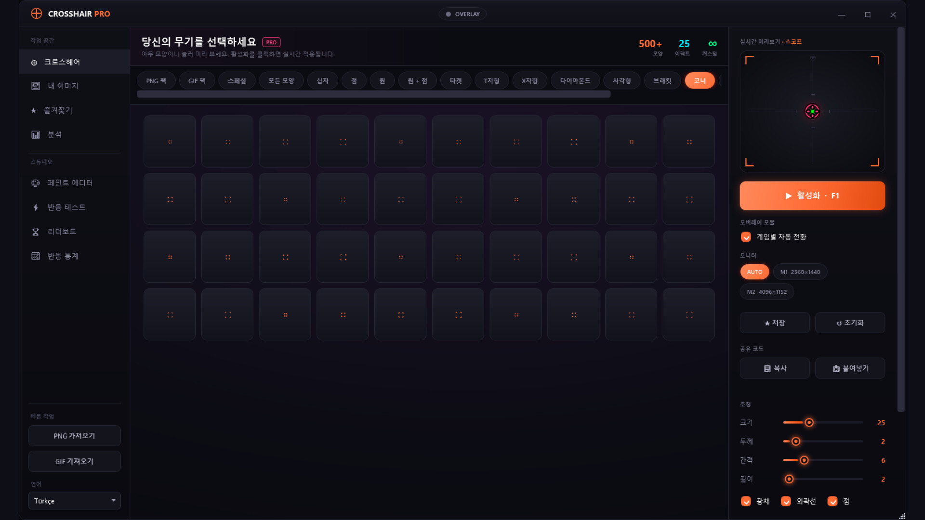Open favorites star icon 즐겨찾기
The height and width of the screenshot is (520, 925).
tap(34, 110)
